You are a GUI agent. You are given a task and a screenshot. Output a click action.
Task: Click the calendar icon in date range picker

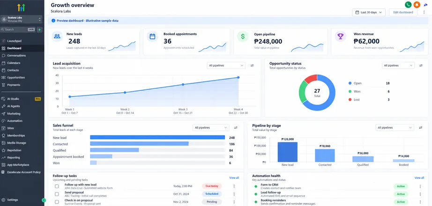357,12
